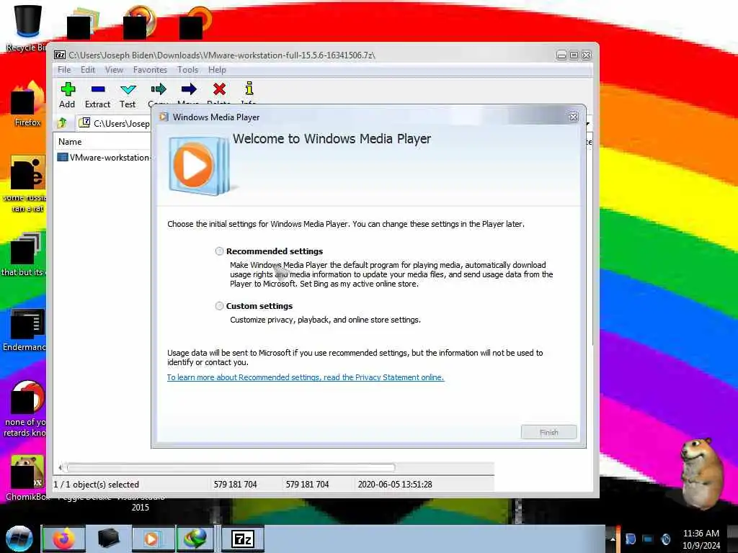
Task: Click the Finish button in Media Player setup
Action: pyautogui.click(x=548, y=432)
